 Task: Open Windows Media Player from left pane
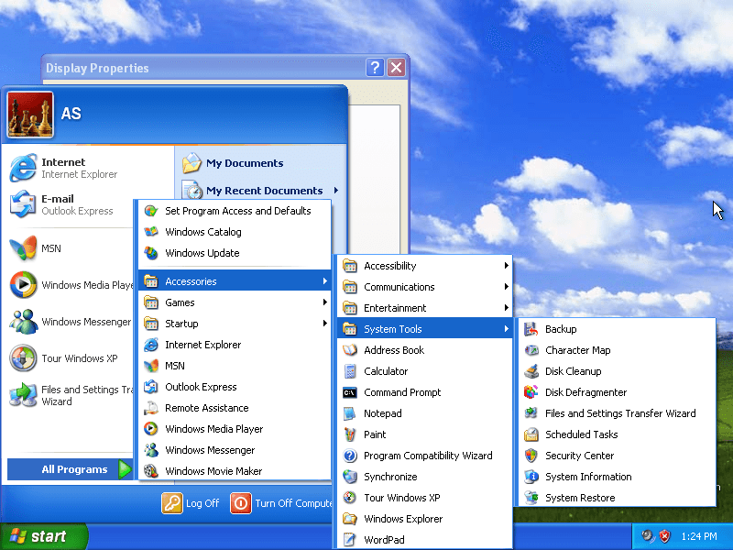[71, 285]
